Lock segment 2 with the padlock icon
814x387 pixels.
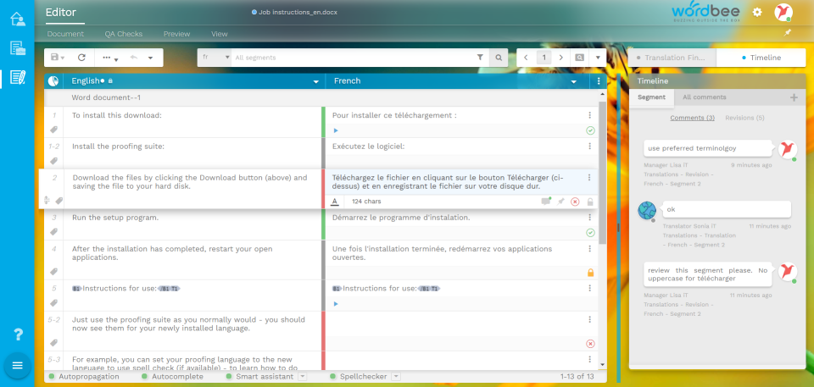(590, 202)
